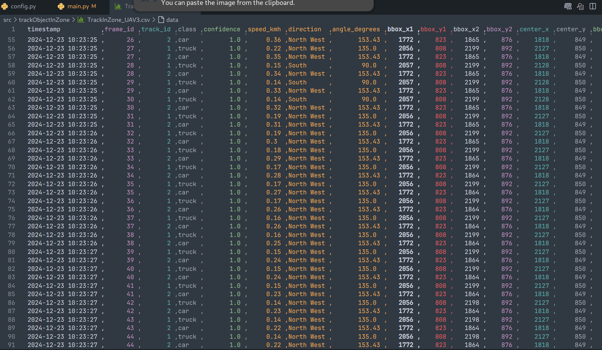Switch to the config.py tab
The image size is (602, 350).
pos(23,6)
